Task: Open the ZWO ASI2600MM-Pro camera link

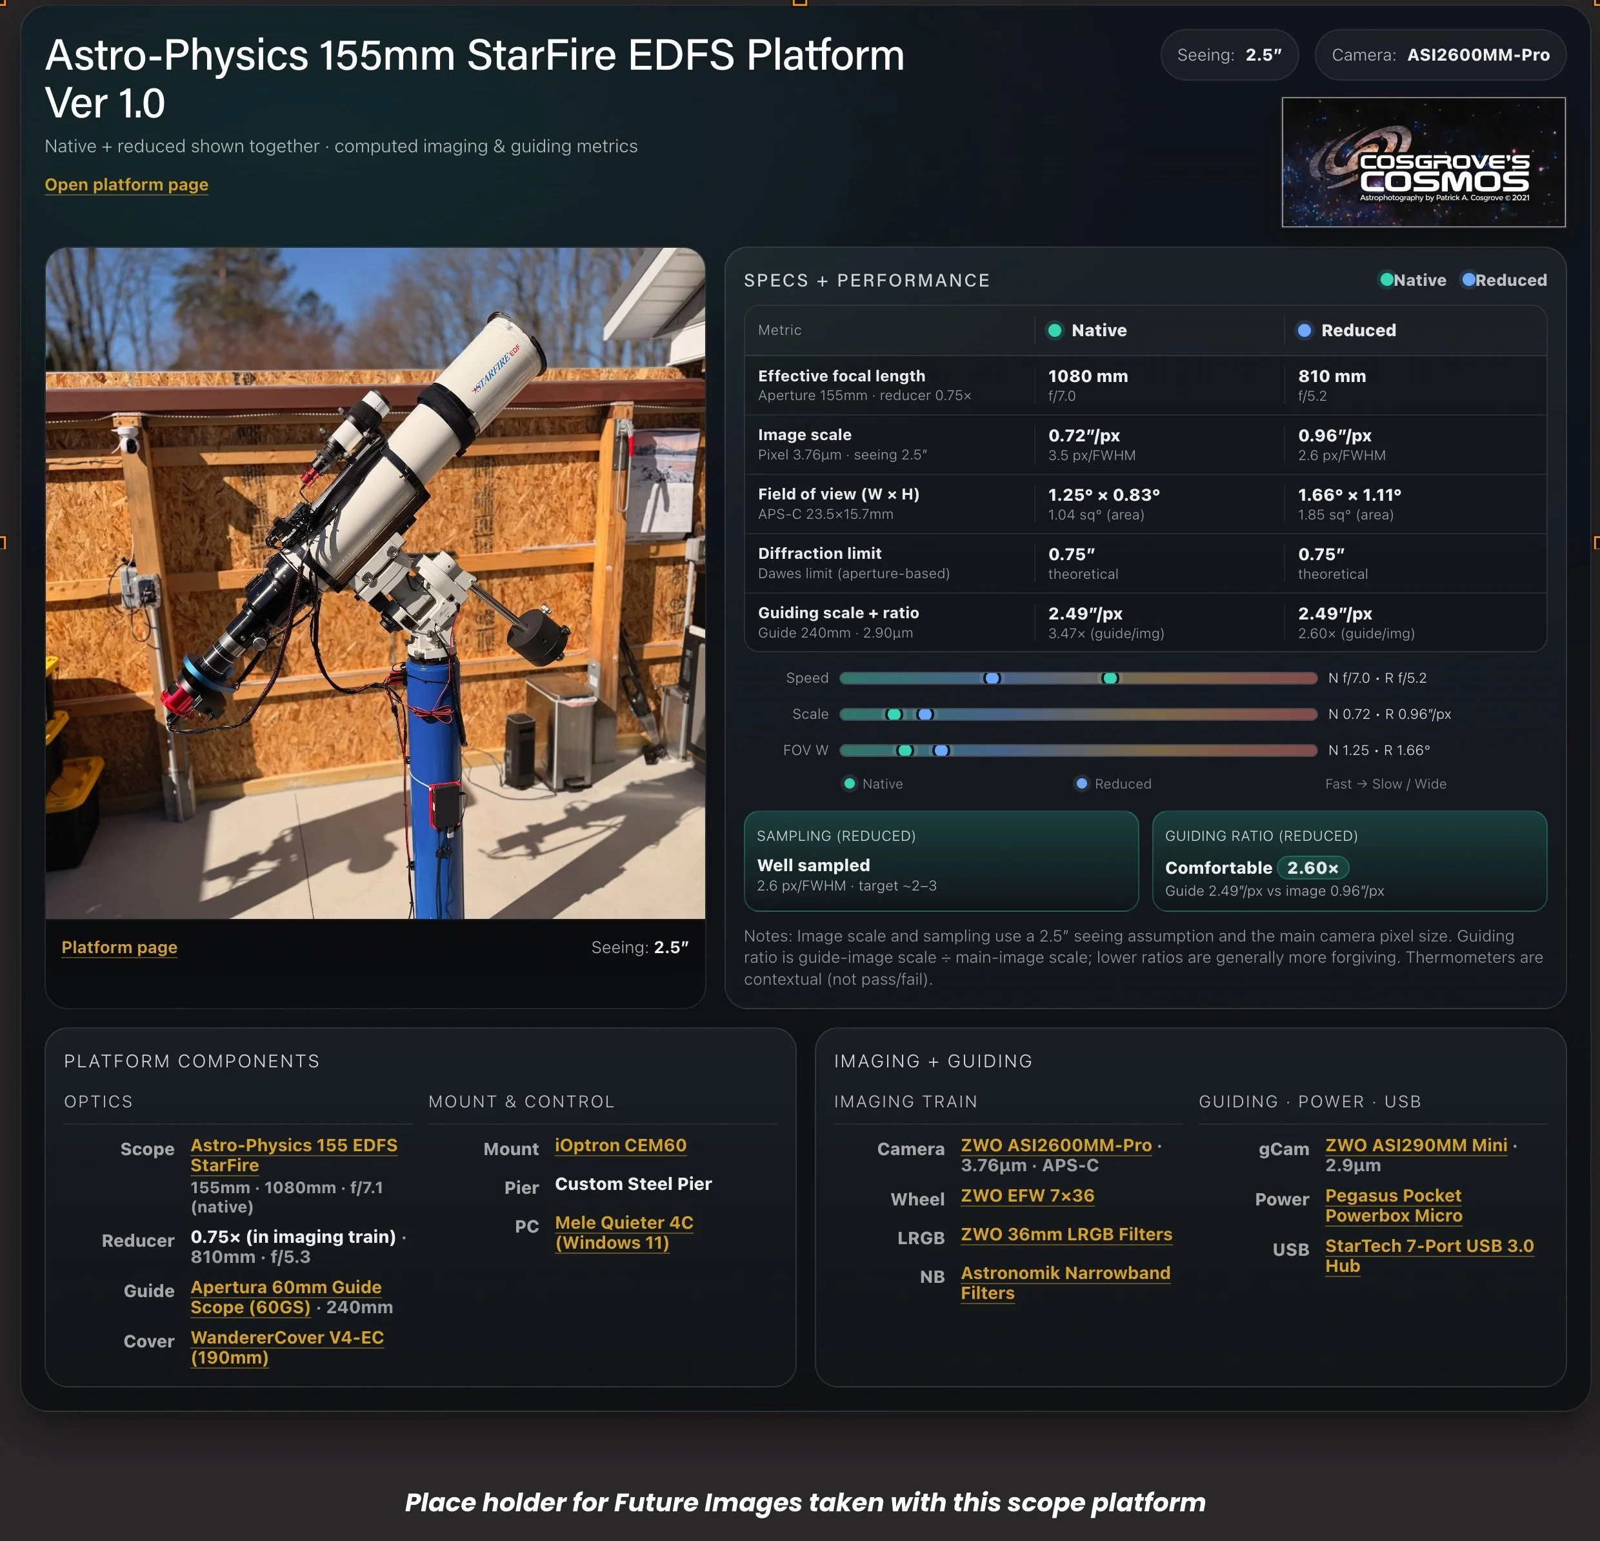Action: [x=1055, y=1145]
